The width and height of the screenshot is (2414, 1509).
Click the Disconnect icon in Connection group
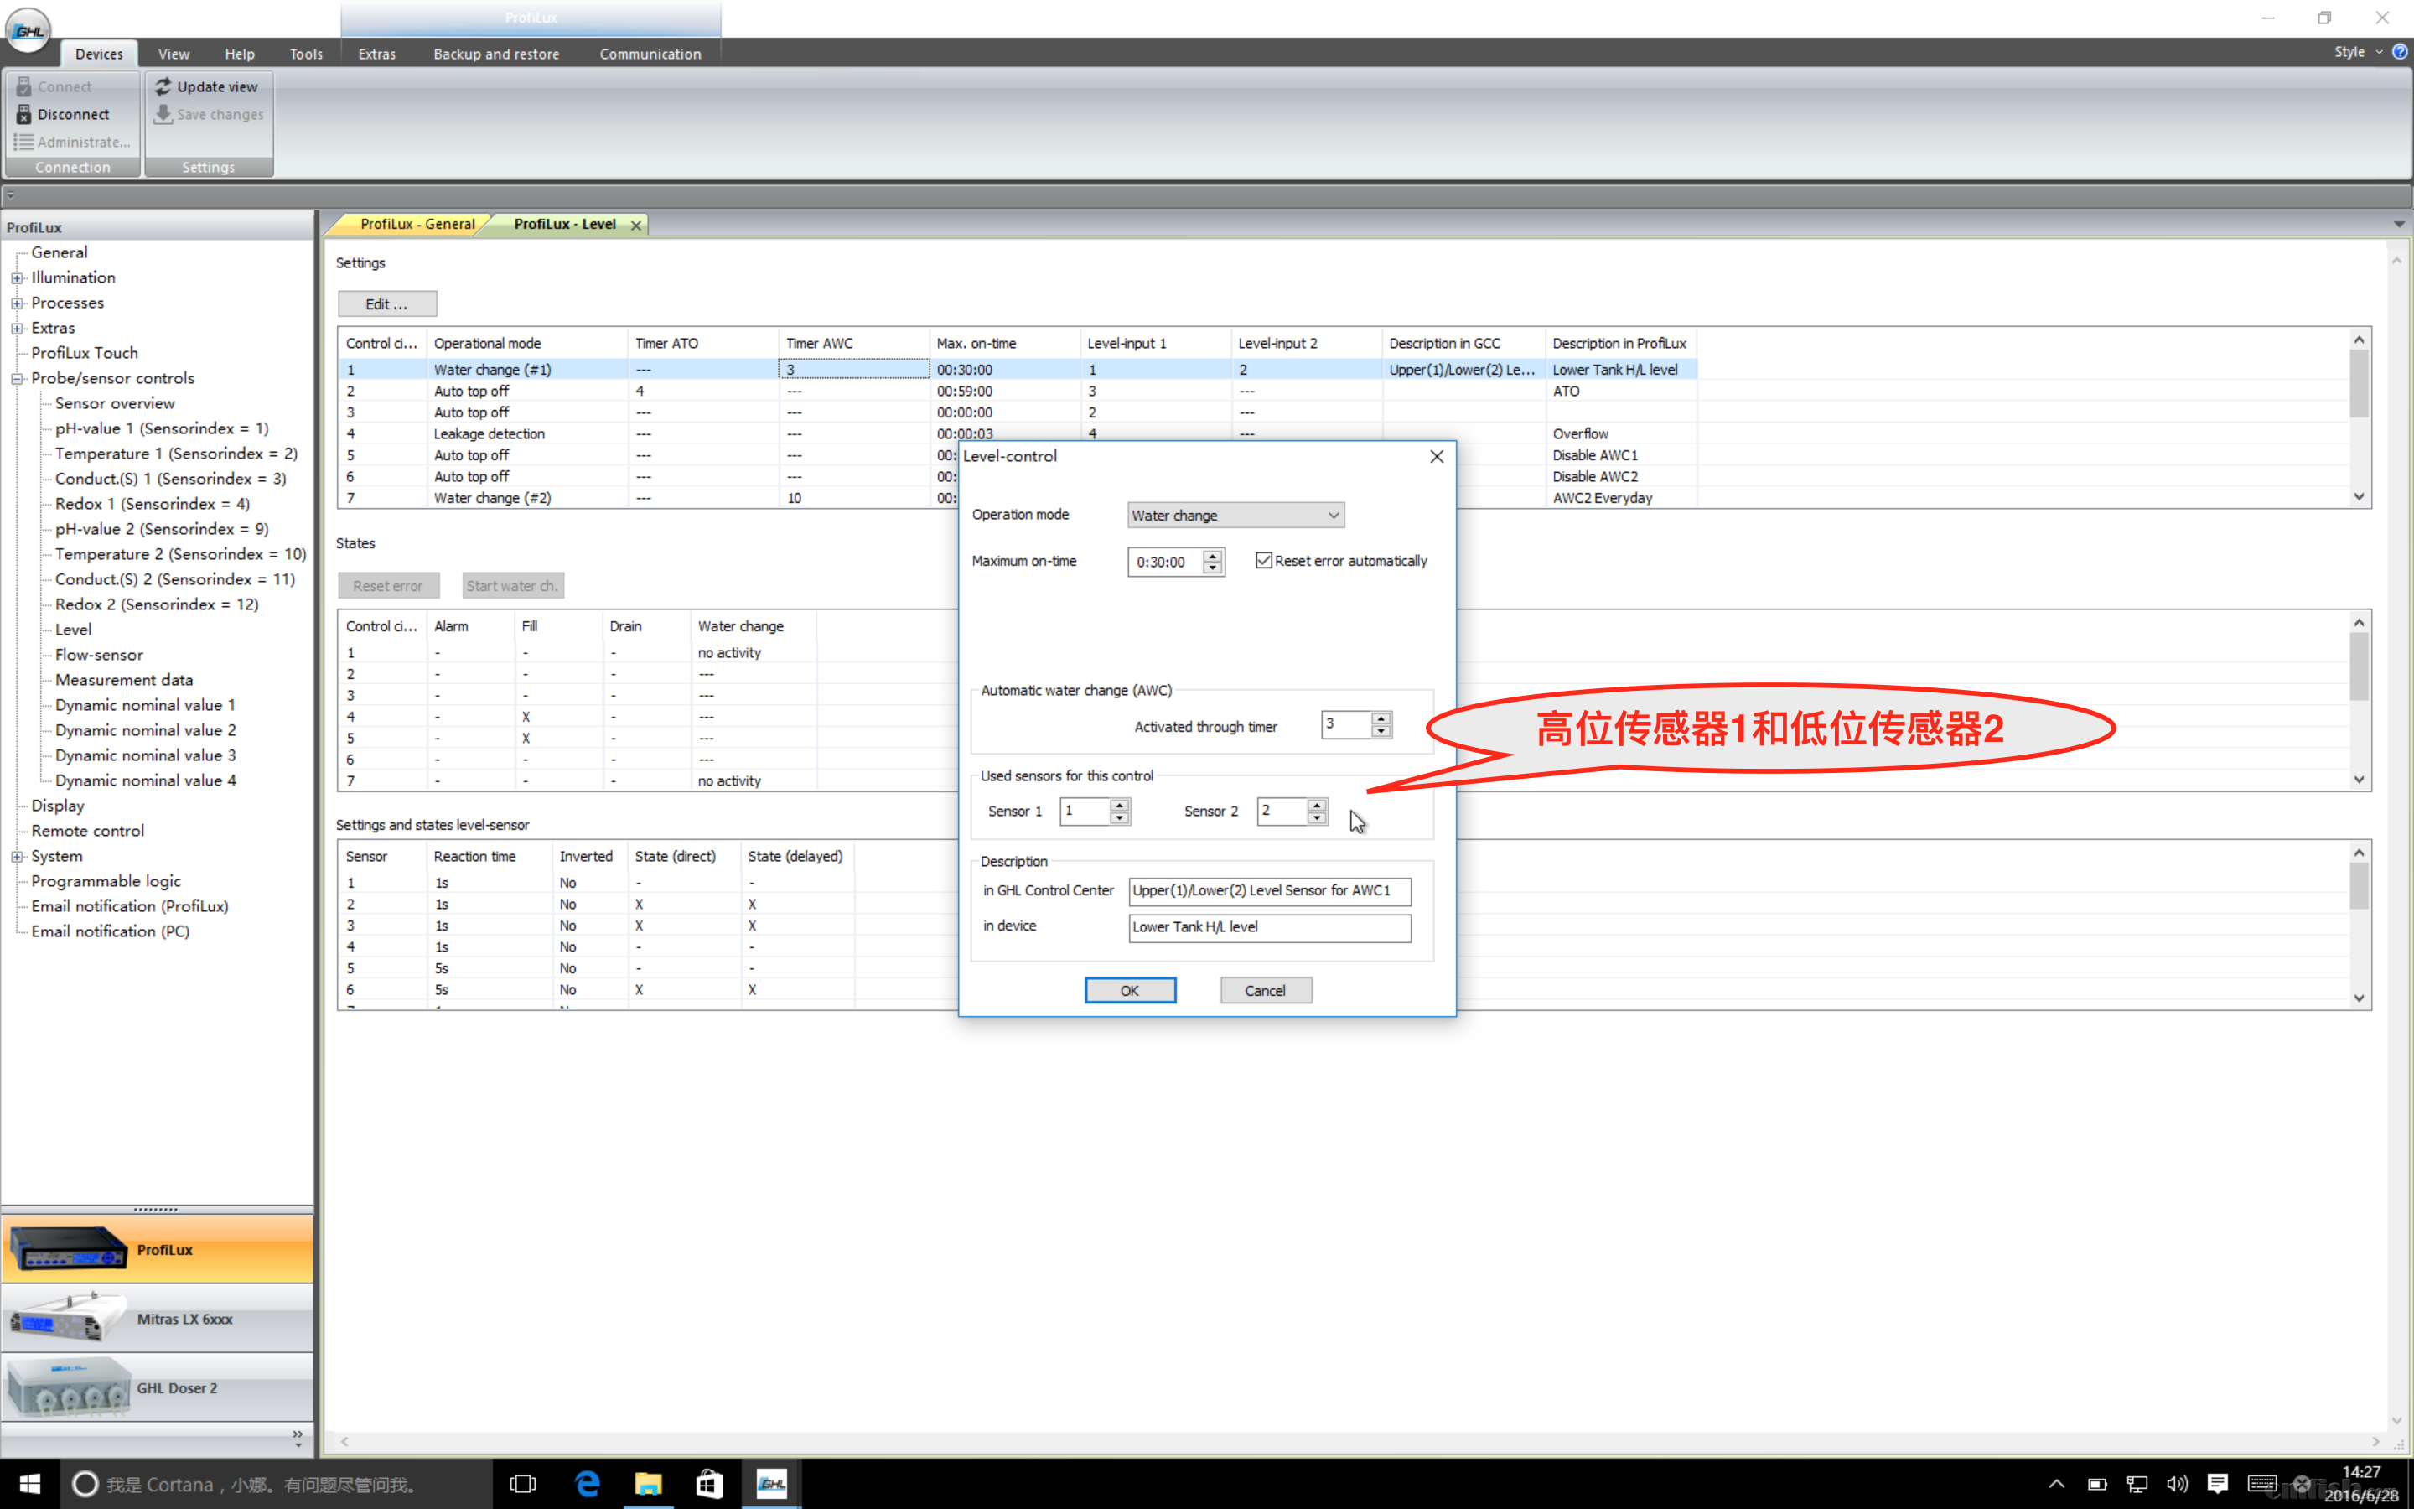pyautogui.click(x=24, y=114)
